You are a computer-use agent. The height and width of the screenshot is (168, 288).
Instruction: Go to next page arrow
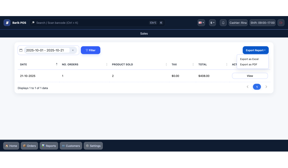266,87
